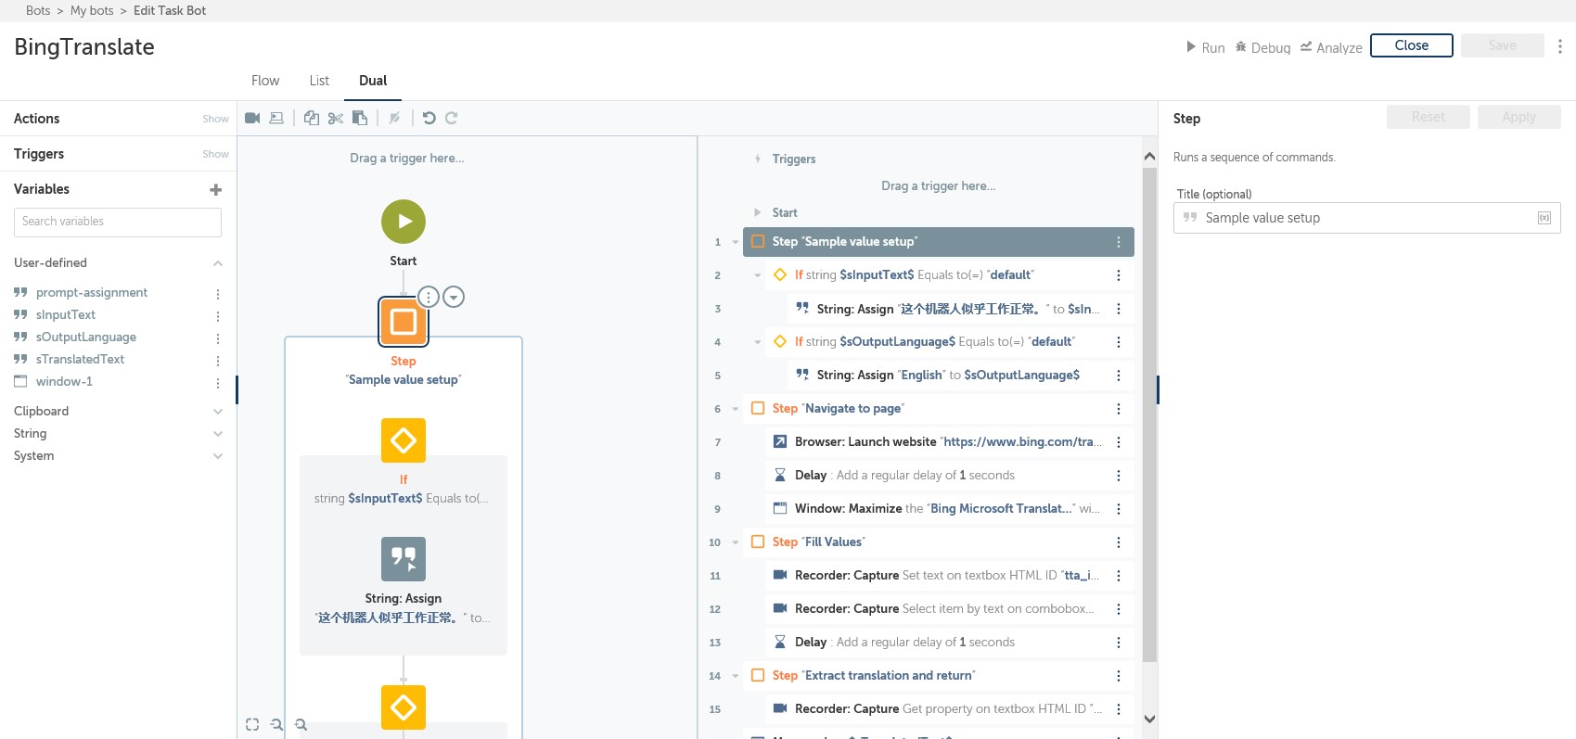
Task: Fit the flow diagram to screen
Action: tap(252, 725)
